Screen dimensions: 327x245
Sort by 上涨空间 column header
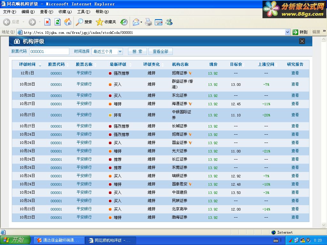point(266,64)
